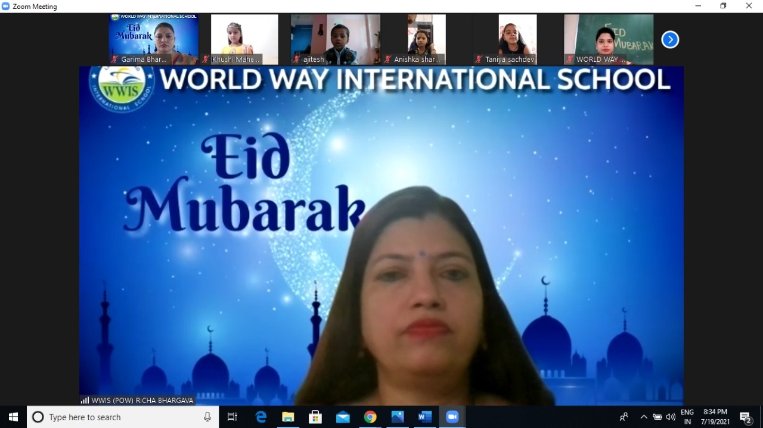Close the Zoom Meeting window

pyautogui.click(x=749, y=6)
